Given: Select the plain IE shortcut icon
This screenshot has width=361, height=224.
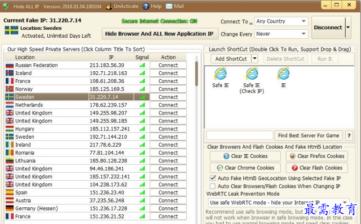Looking at the screenshot, I should pyautogui.click(x=283, y=74).
